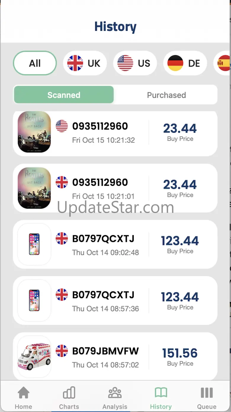
Task: Open the toy ambulance product thumbnail
Action: pos(34,356)
